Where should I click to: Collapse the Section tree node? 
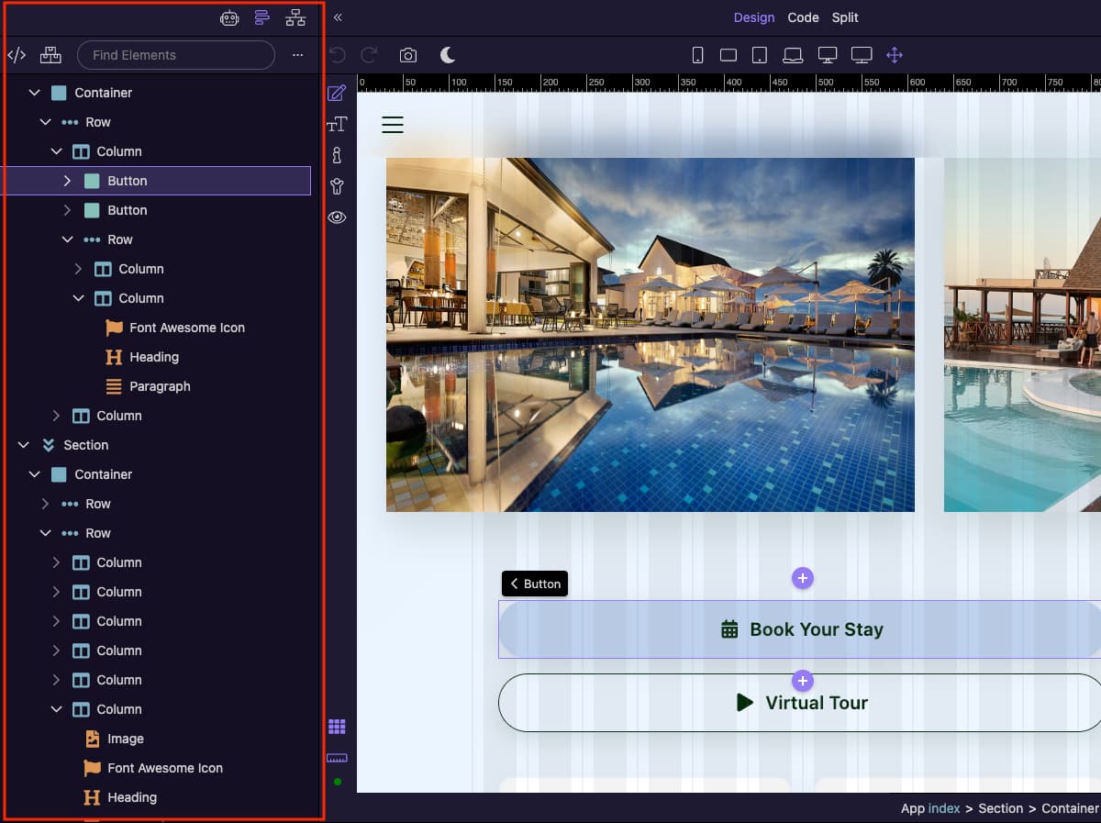24,445
